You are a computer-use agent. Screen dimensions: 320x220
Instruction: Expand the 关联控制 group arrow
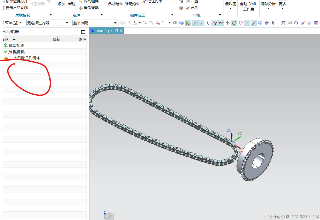click(x=50, y=15)
